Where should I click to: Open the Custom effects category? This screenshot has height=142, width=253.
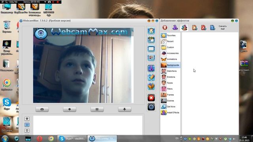coord(170,47)
